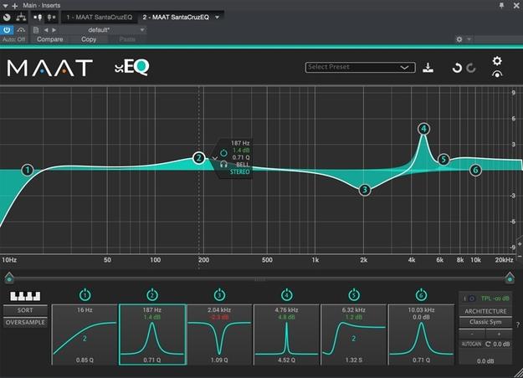Click the headphones solo icon in band popup
The height and width of the screenshot is (378, 523).
pyautogui.click(x=223, y=165)
